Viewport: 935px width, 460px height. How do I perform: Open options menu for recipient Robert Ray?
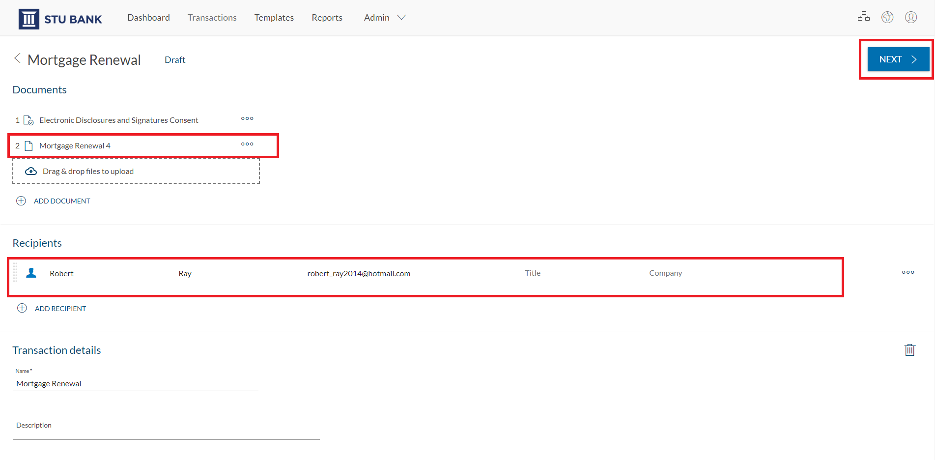click(x=908, y=272)
